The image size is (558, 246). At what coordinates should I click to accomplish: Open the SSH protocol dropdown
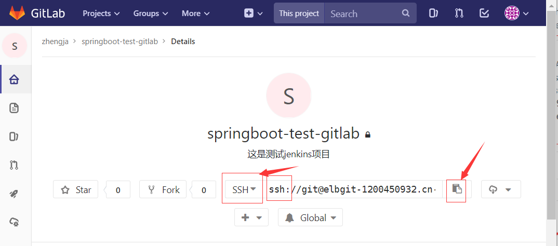244,189
